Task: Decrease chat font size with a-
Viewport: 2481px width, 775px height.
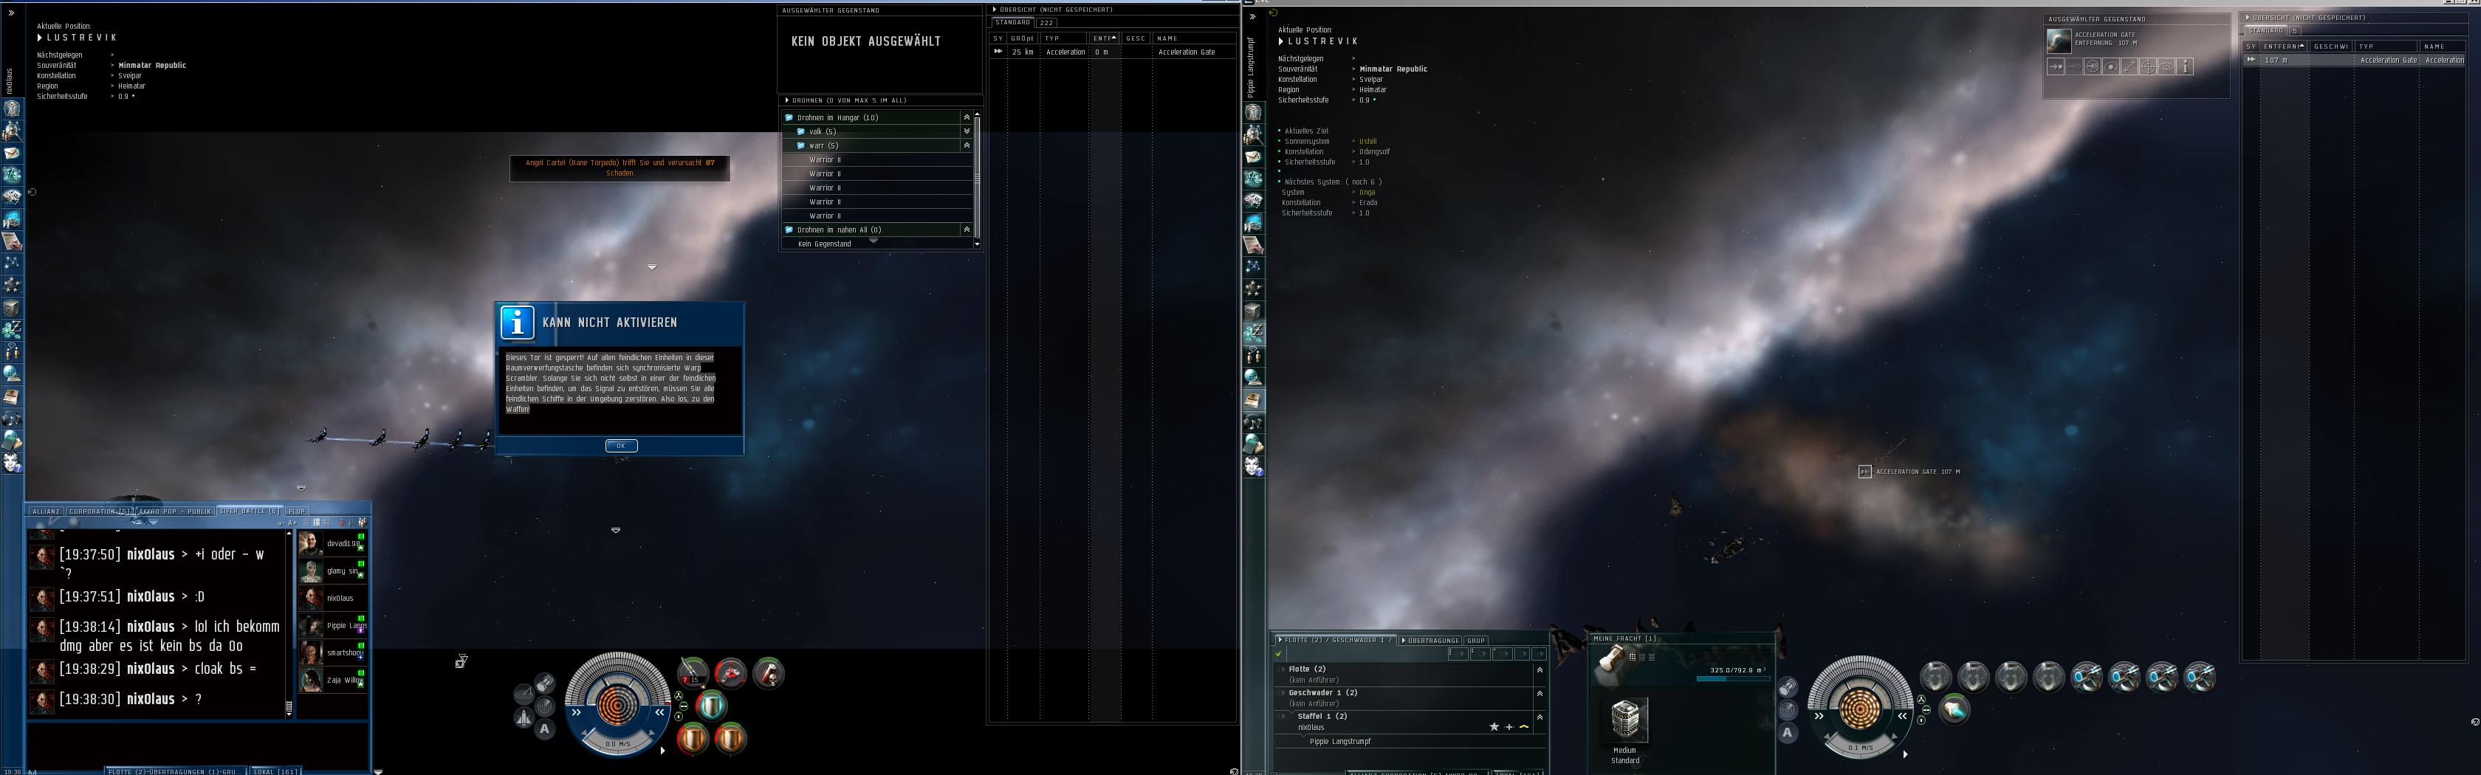Action: click(x=281, y=523)
